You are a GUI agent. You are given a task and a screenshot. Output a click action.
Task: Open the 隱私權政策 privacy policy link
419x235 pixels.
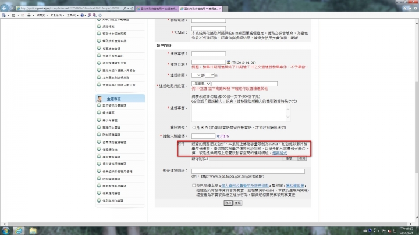tap(294, 186)
